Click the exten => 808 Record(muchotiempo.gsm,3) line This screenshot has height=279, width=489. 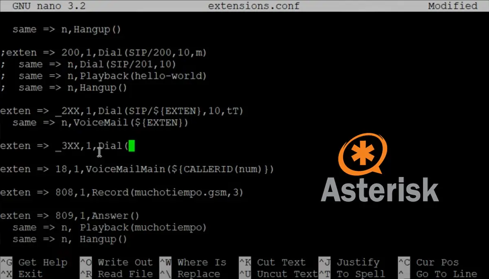click(122, 192)
